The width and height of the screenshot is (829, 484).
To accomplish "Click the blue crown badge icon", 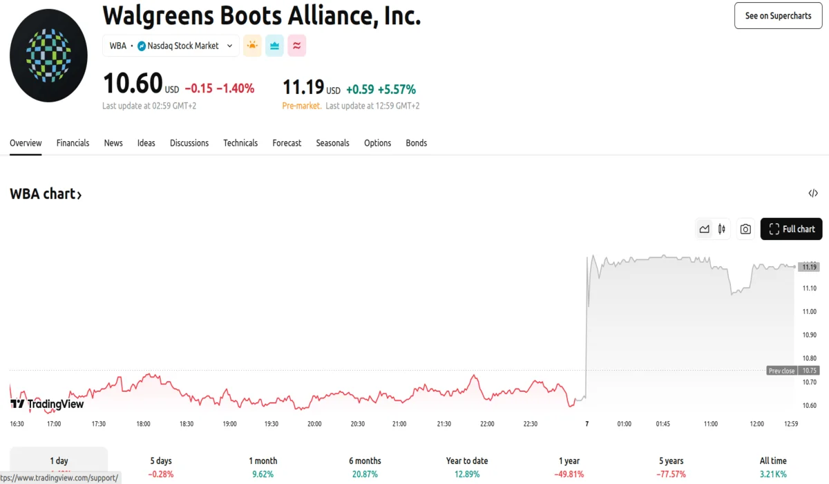I will point(275,46).
